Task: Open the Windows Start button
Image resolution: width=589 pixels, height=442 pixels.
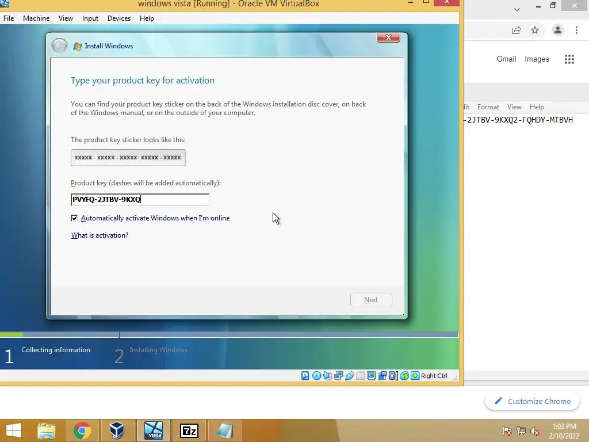Action: [14, 430]
